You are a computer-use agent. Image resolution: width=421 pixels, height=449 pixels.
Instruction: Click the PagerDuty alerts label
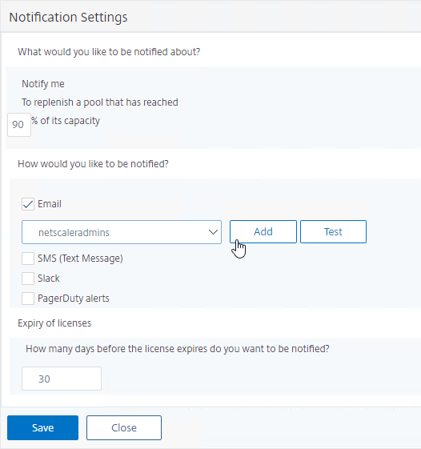tap(74, 299)
